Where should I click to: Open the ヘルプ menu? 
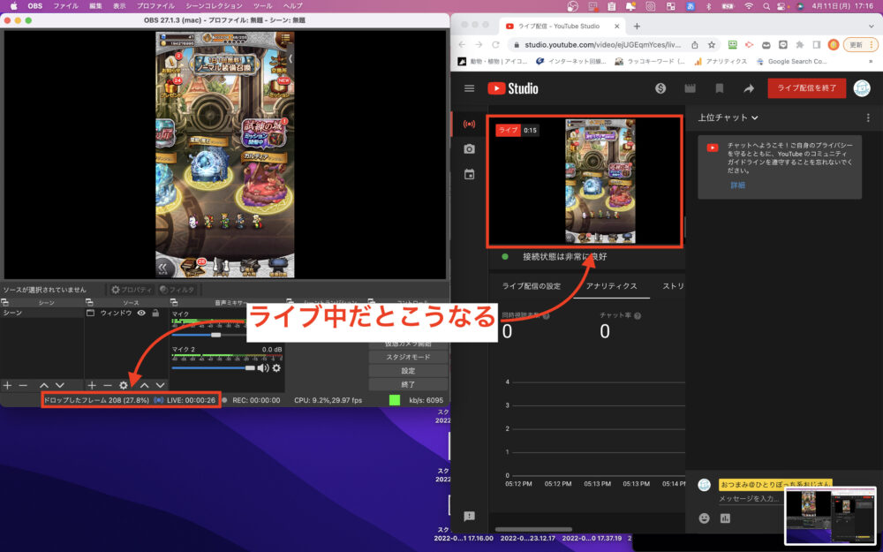point(293,6)
